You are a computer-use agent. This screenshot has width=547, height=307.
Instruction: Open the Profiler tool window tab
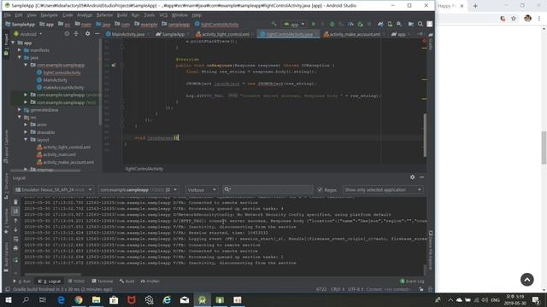pos(150,281)
